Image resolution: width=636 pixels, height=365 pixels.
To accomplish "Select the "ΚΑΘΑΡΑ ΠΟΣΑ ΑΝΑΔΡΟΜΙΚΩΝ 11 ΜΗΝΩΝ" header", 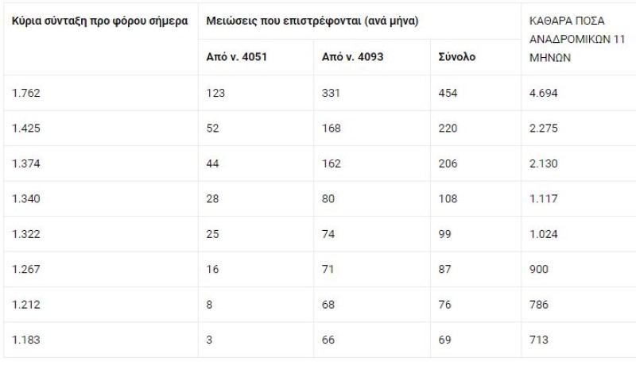I will pyautogui.click(x=572, y=38).
